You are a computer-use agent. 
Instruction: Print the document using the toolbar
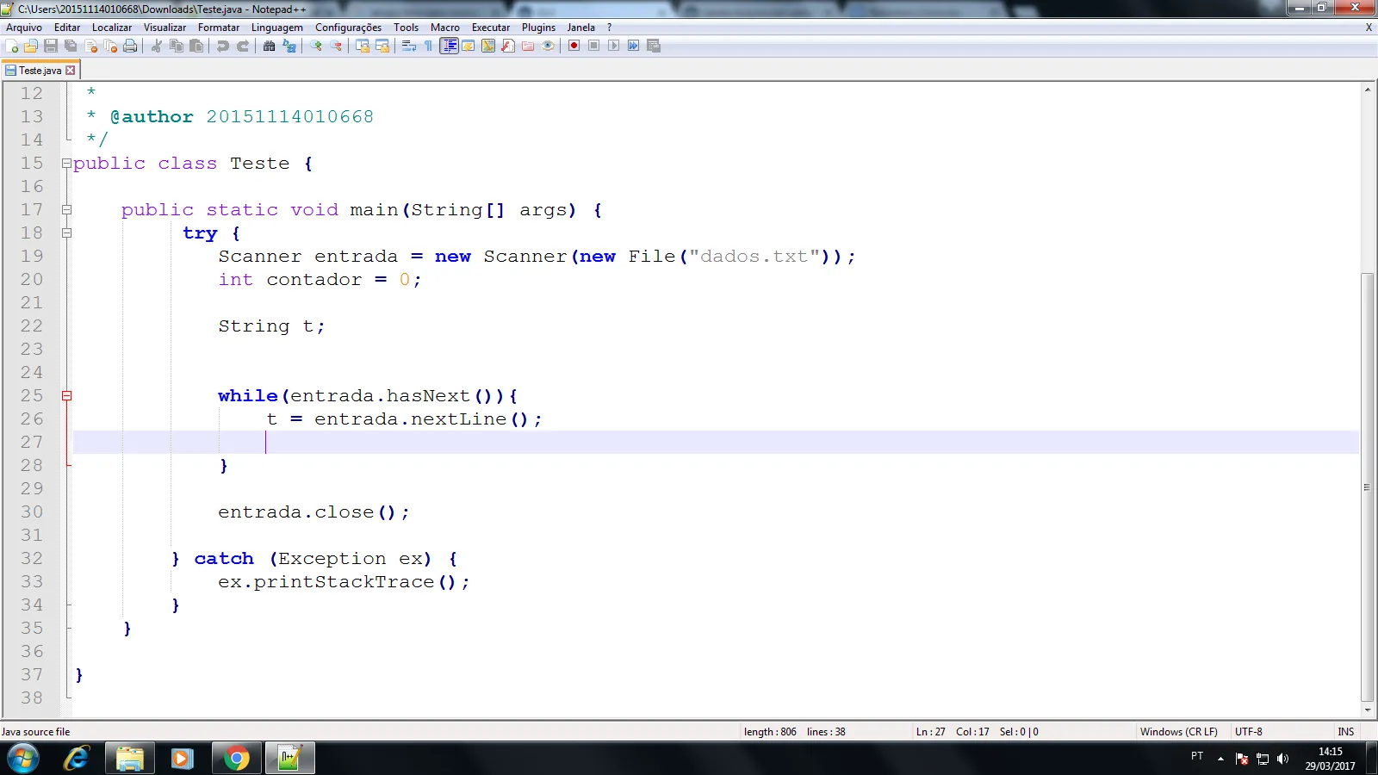(x=130, y=46)
